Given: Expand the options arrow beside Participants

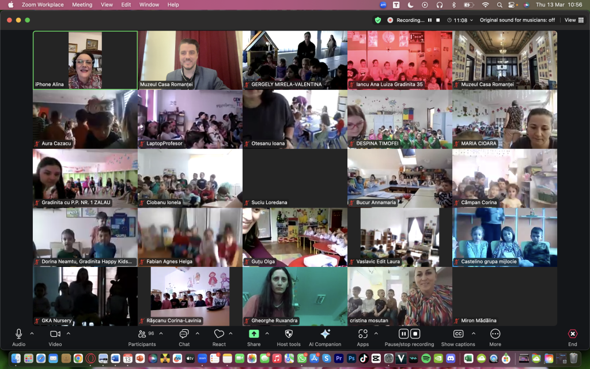Looking at the screenshot, I should (161, 334).
